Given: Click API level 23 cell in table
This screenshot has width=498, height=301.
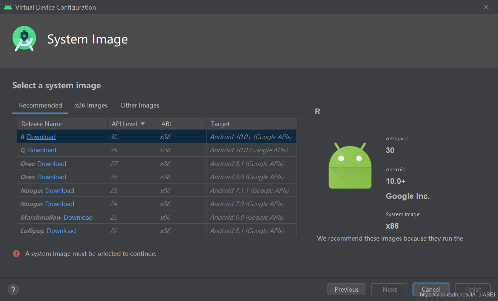Looking at the screenshot, I should [x=132, y=217].
